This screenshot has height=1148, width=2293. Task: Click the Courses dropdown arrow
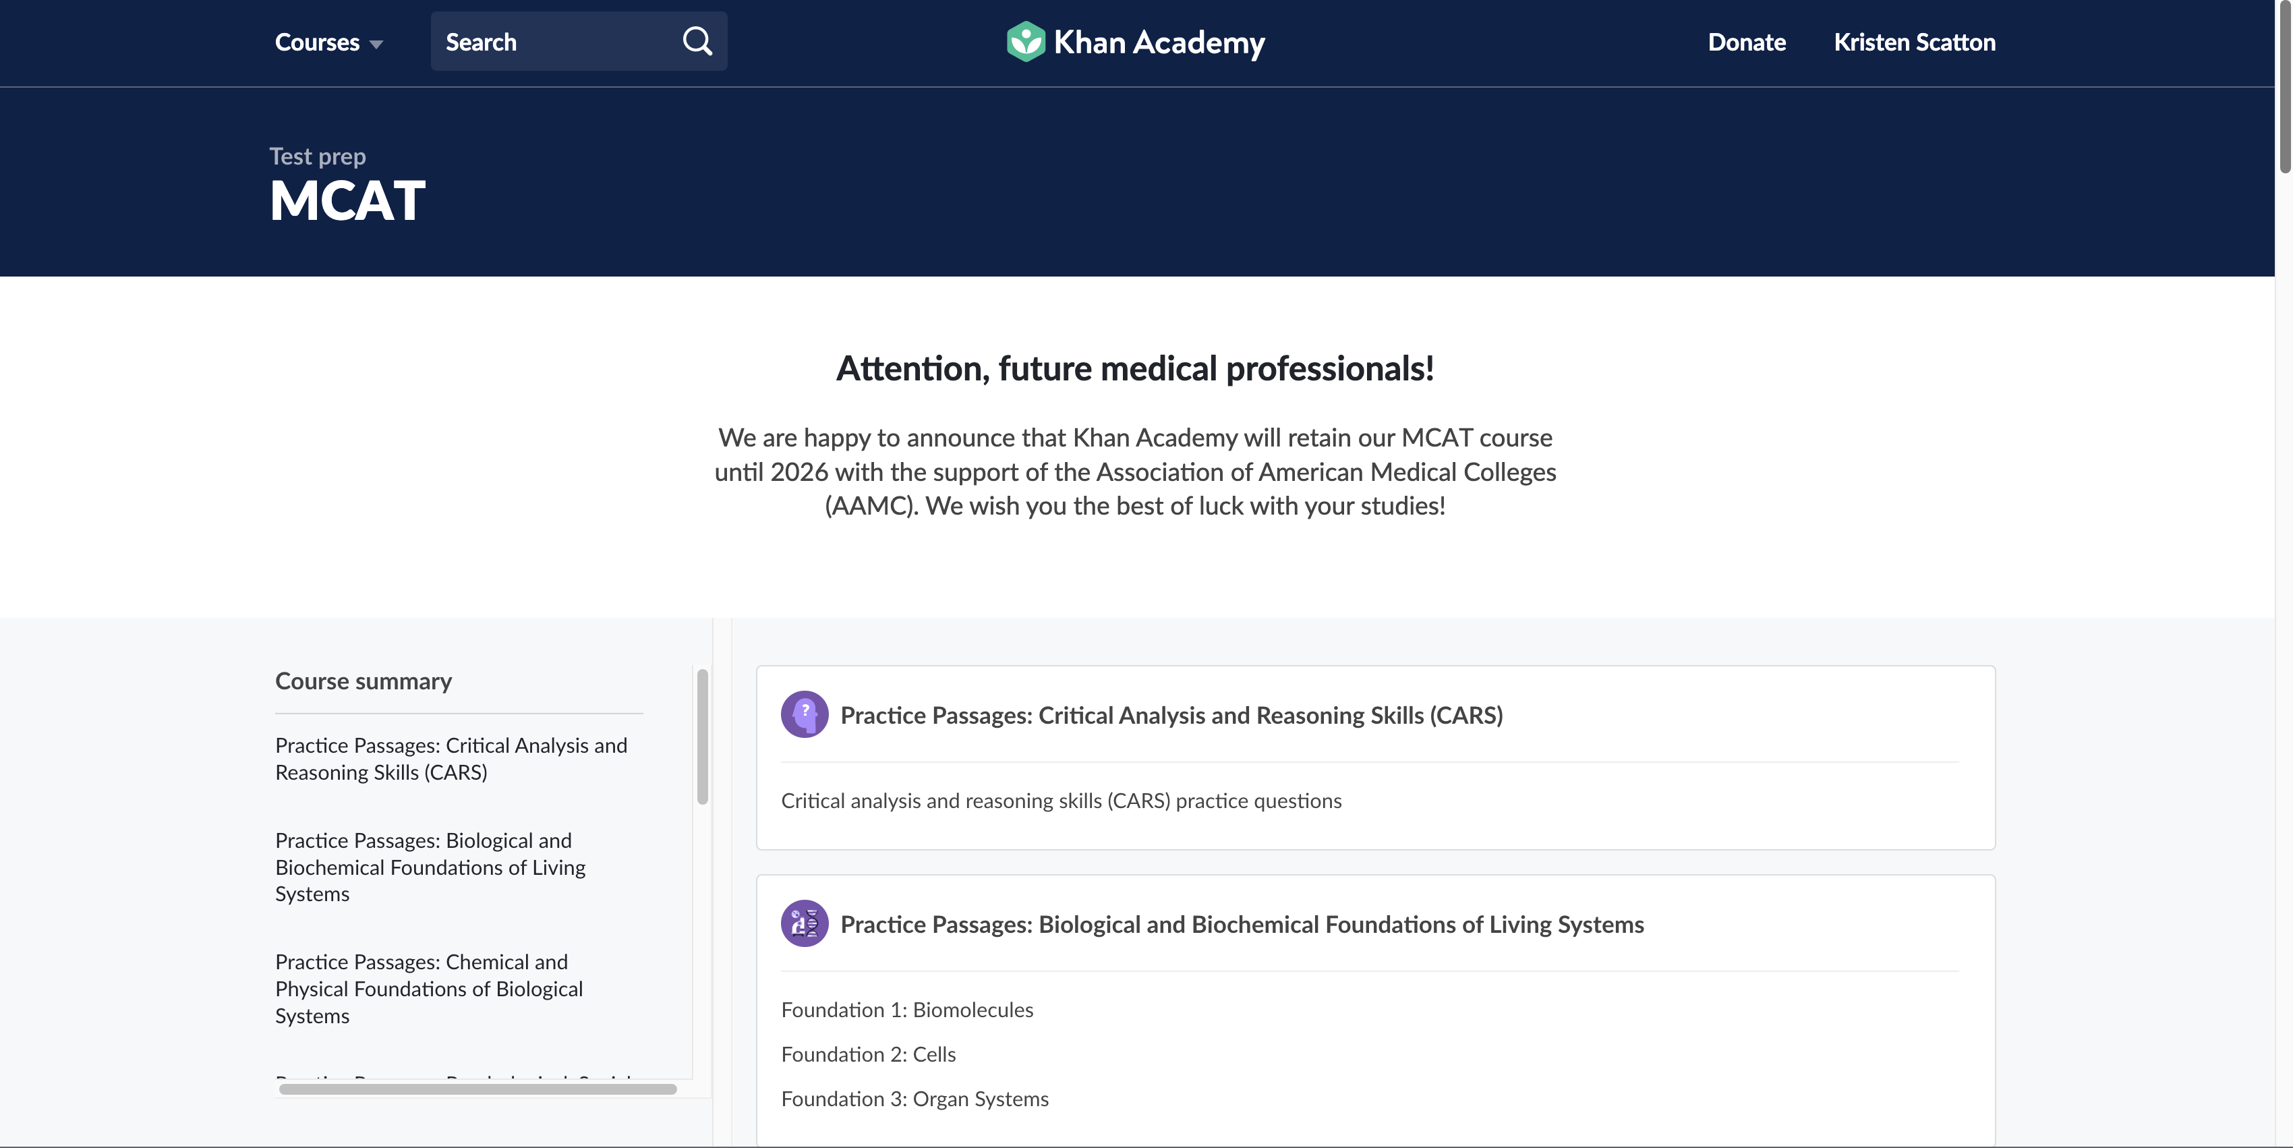coord(376,44)
